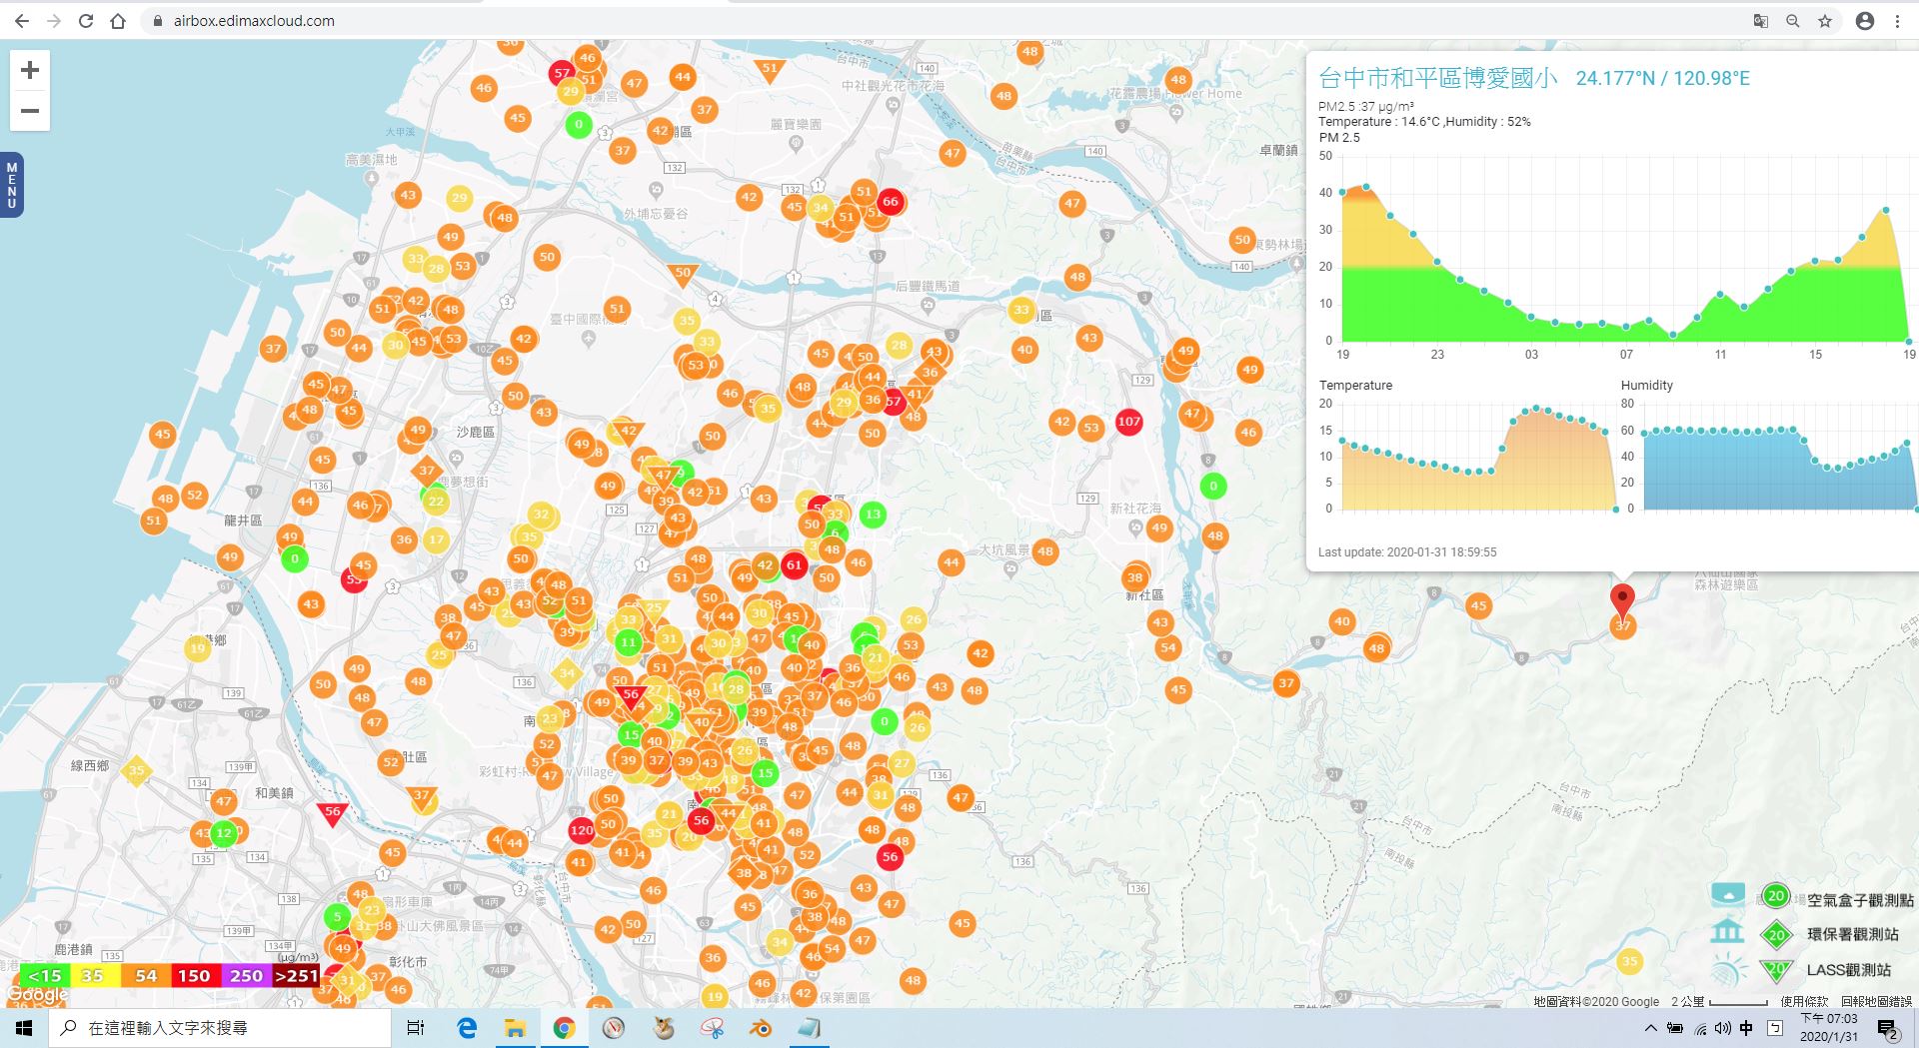The image size is (1919, 1048).
Task: Select the red 66 station marker
Action: point(891,201)
